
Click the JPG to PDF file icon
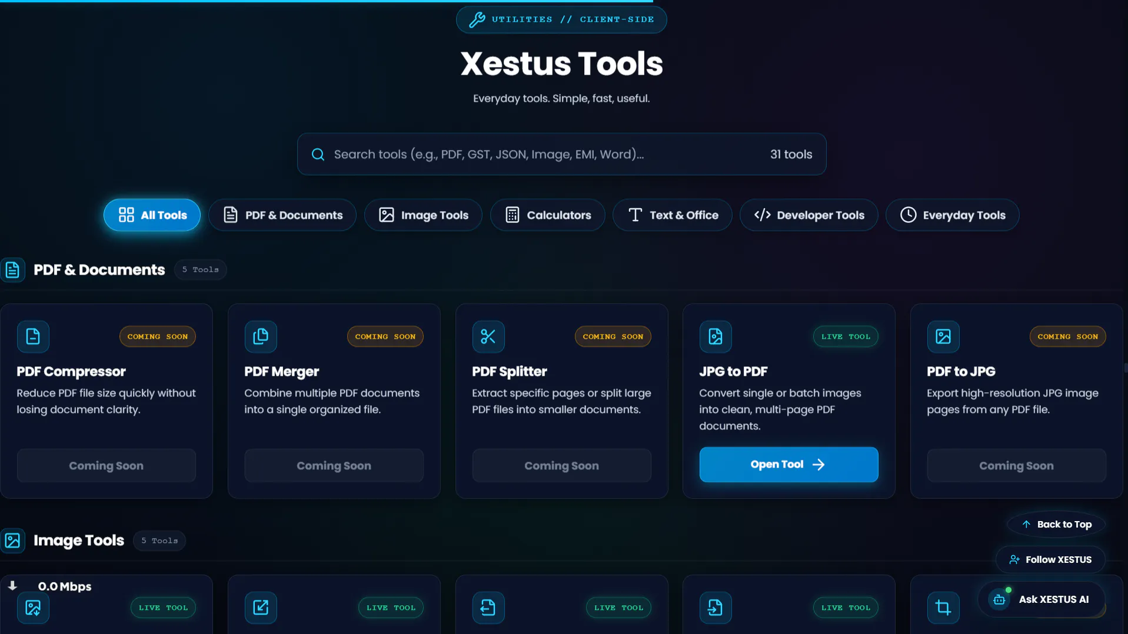pos(716,336)
